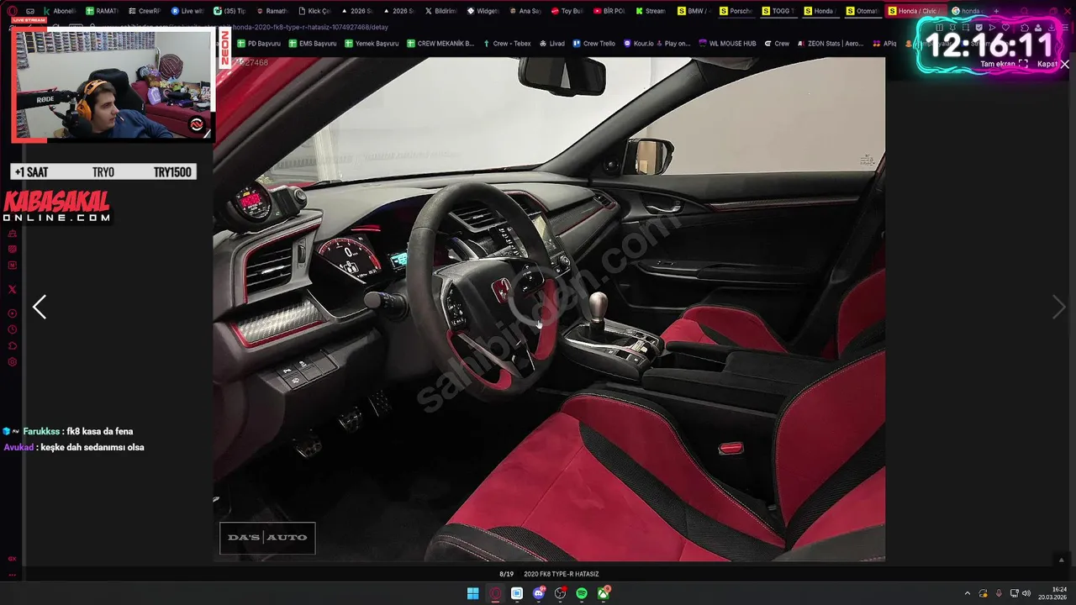Open Livad bookmark
This screenshot has height=605, width=1076.
click(551, 43)
